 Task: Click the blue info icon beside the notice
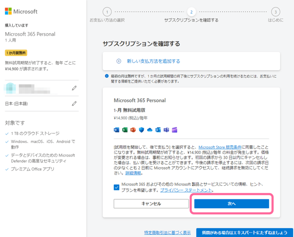(x=107, y=76)
